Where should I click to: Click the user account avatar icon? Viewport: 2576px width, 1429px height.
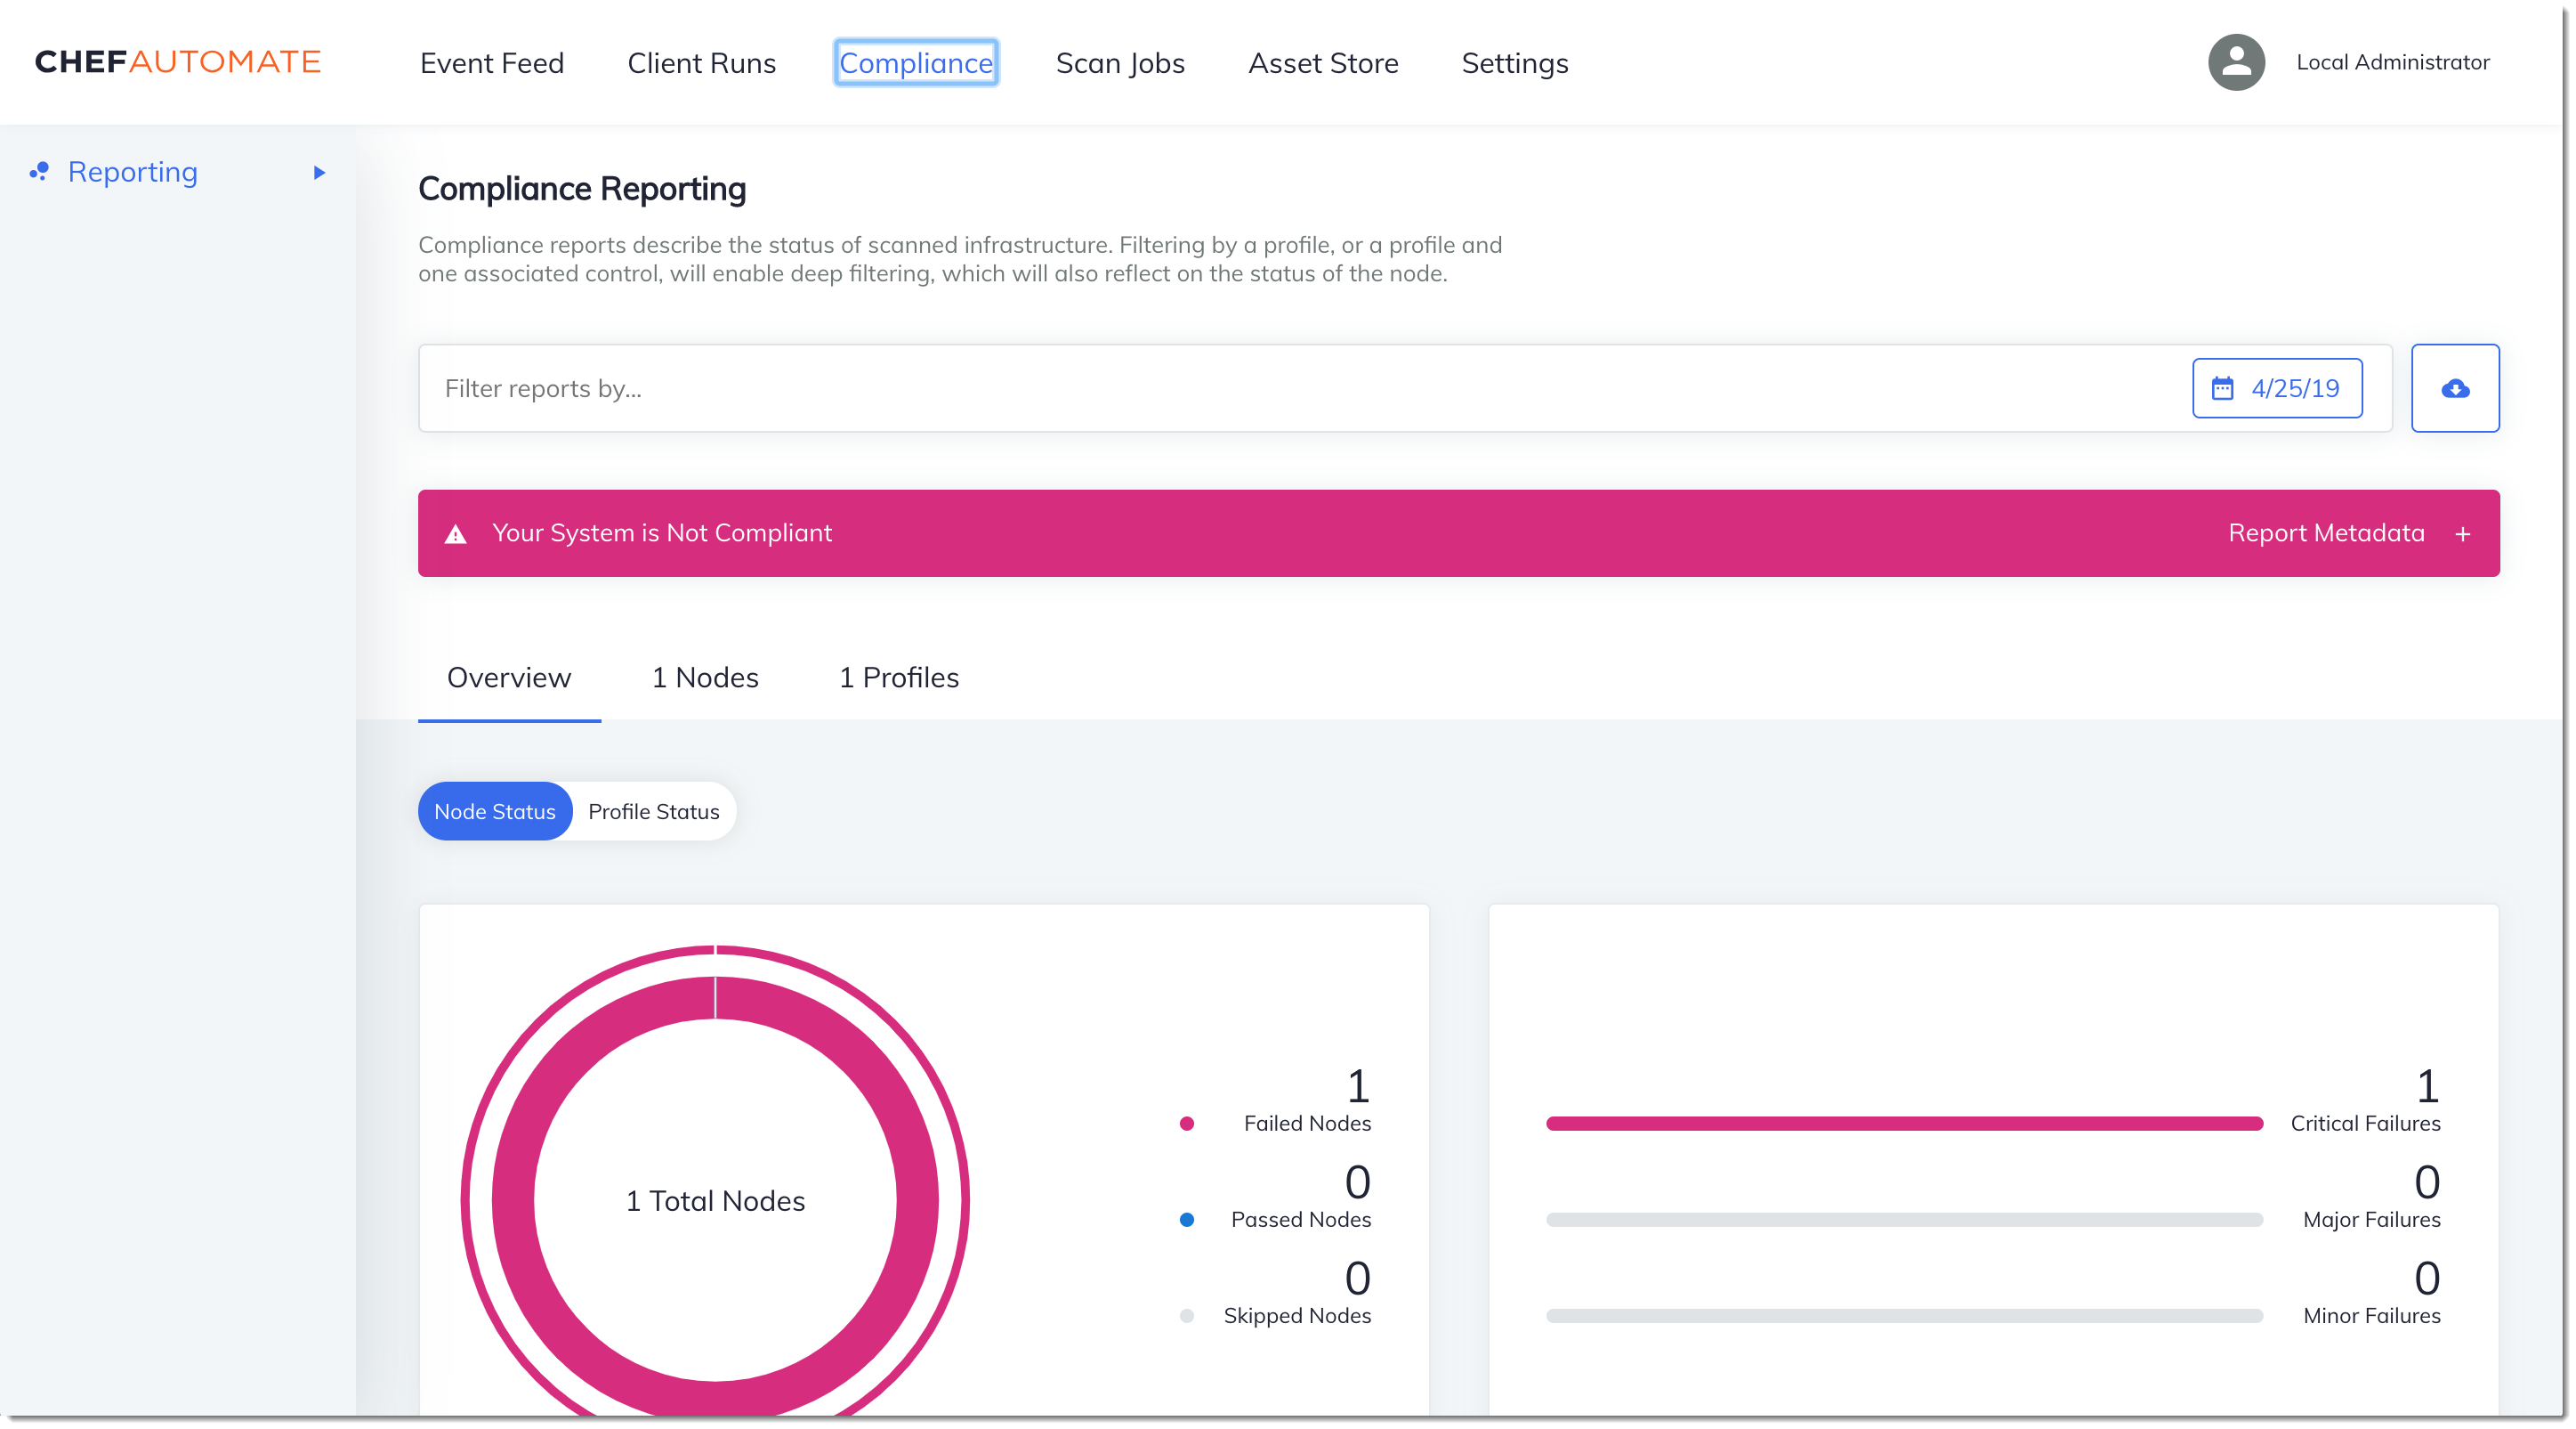[x=2235, y=61]
